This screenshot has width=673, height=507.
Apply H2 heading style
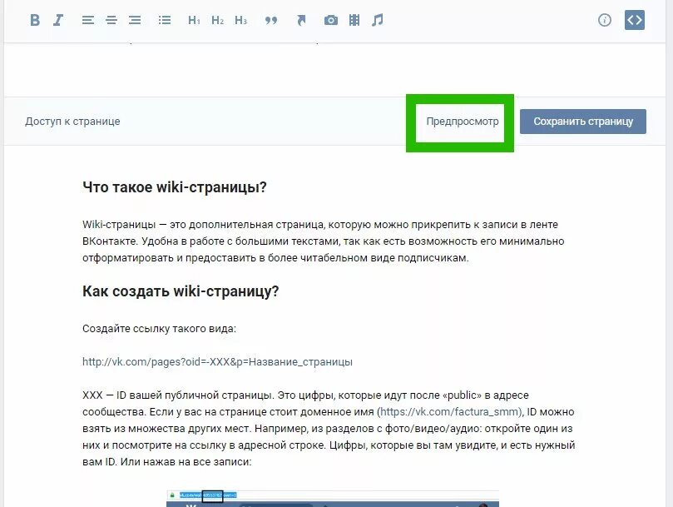pyautogui.click(x=218, y=20)
